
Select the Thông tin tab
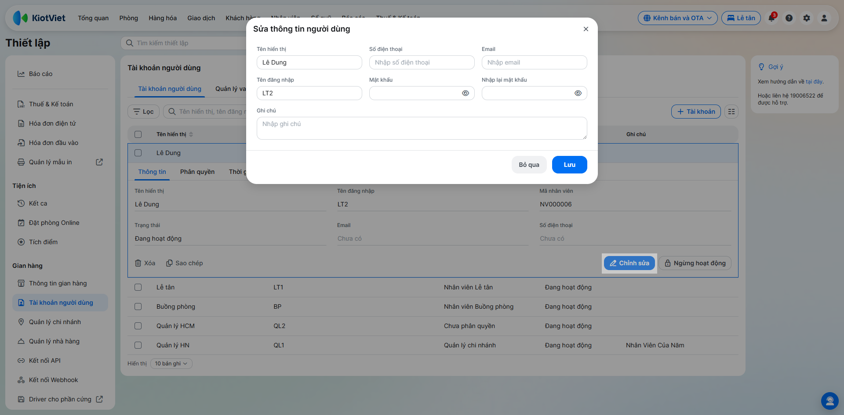click(x=152, y=172)
